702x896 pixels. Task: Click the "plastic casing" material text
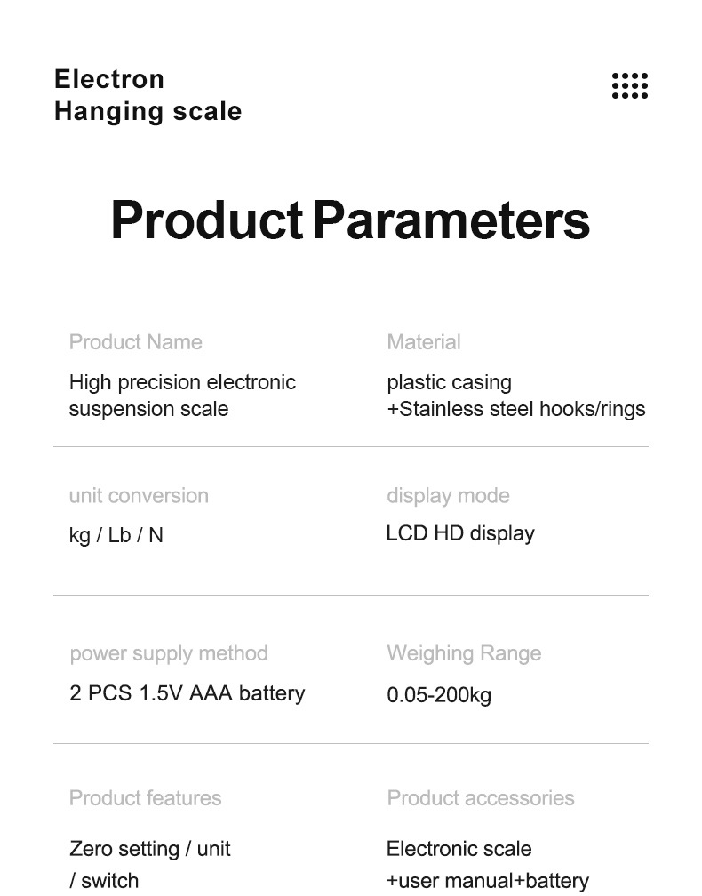coord(450,382)
